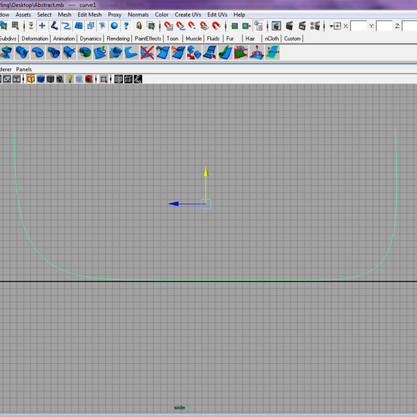Click the Open/Close Surfaces shelf icon

pos(194,52)
